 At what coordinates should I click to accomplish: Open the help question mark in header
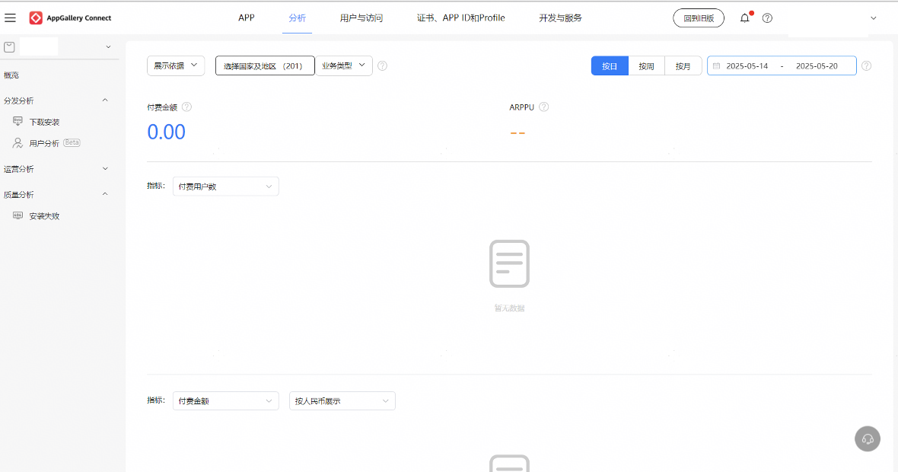767,18
